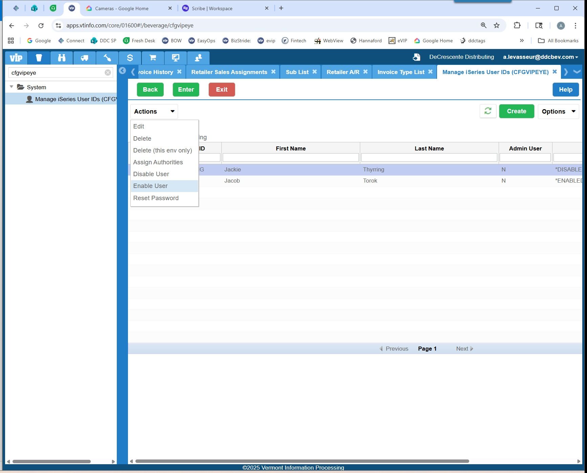Viewport: 587px width, 473px height.
Task: Select Delete from Actions menu
Action: click(x=164, y=139)
